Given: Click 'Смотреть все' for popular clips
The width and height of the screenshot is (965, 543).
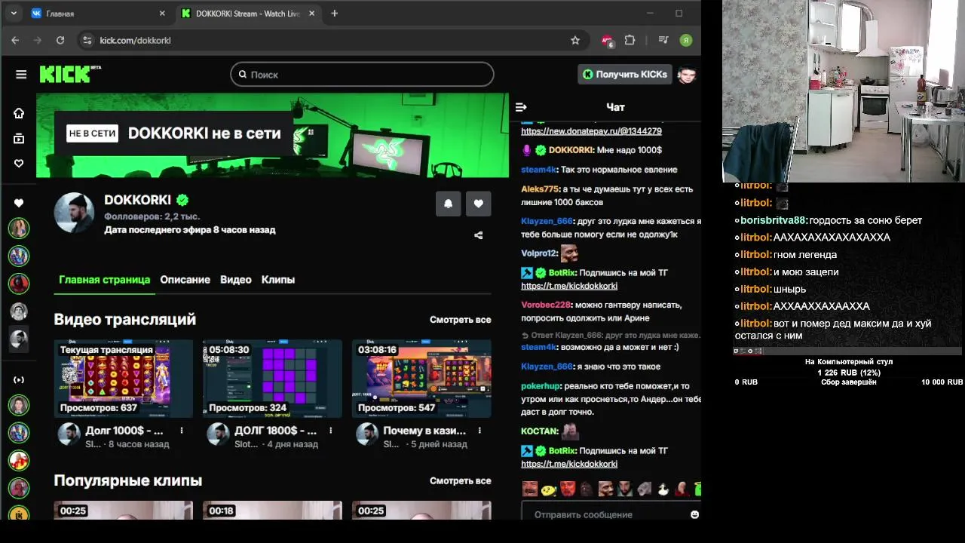Looking at the screenshot, I should pos(461,480).
